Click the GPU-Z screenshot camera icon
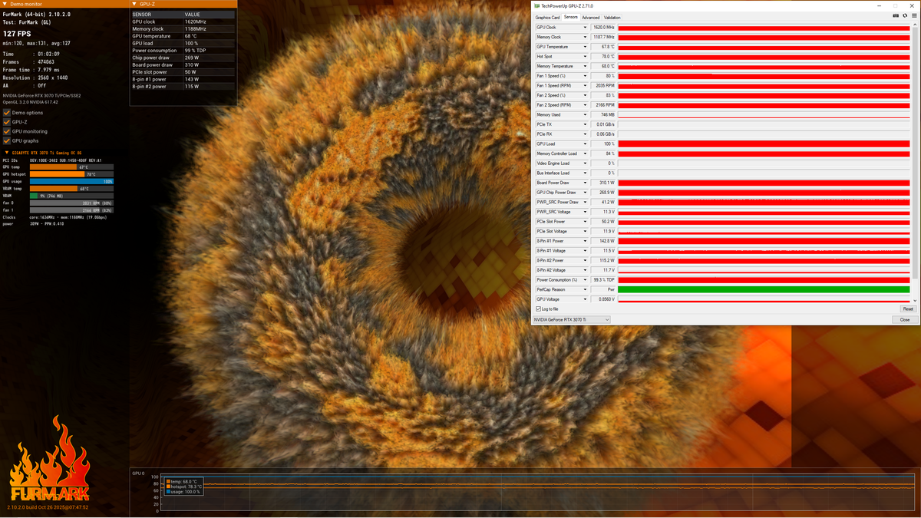The image size is (921, 518). [x=894, y=15]
